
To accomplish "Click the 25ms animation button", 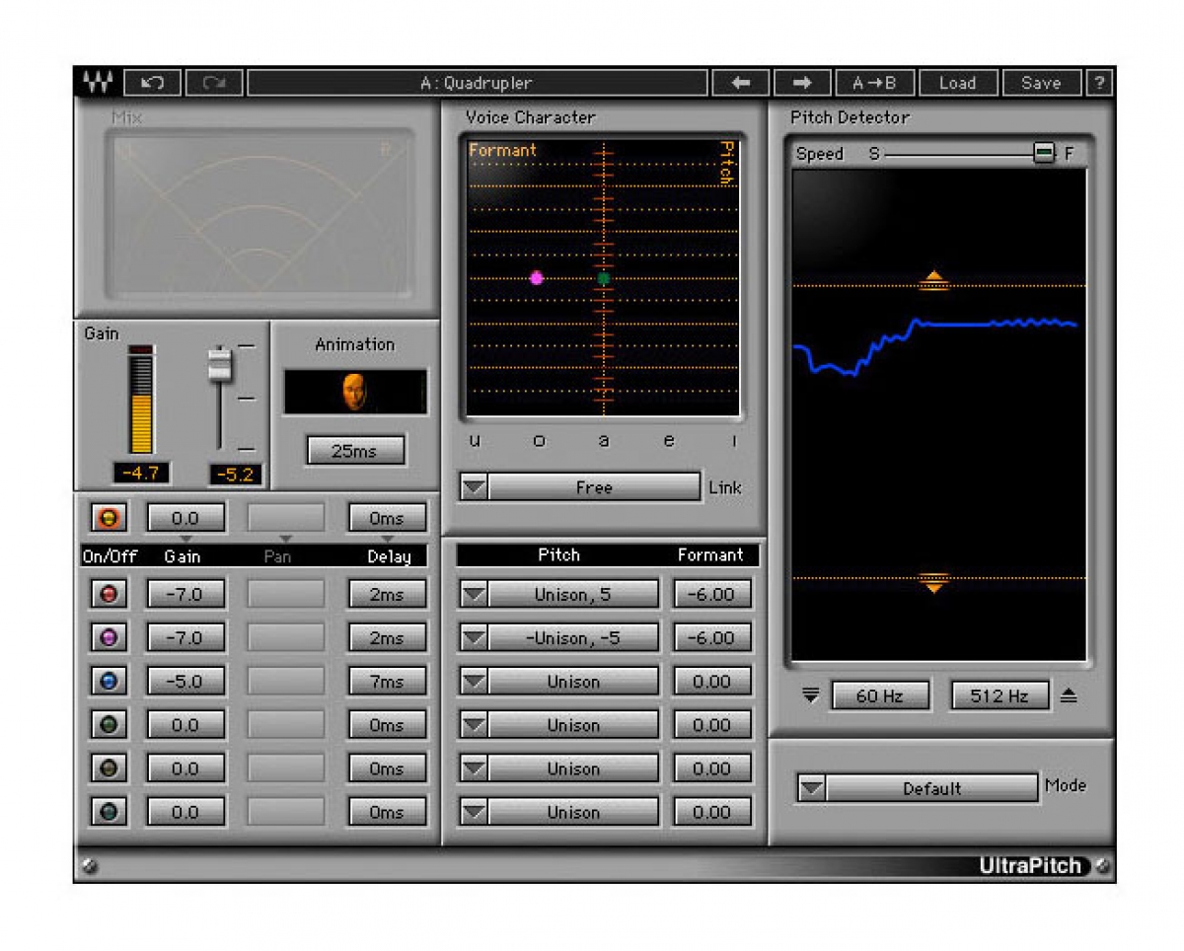I will [x=355, y=451].
